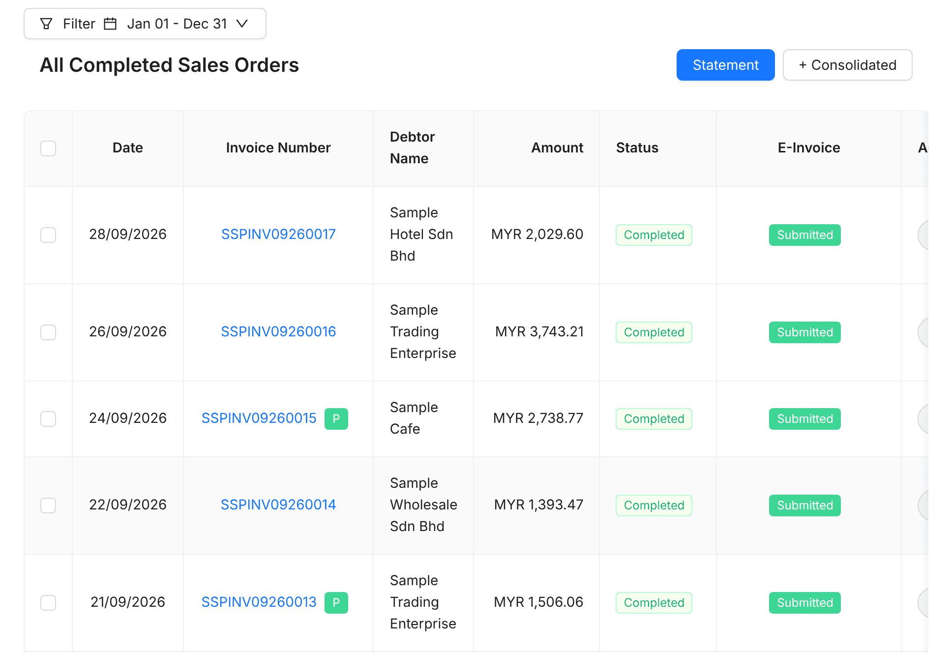The image size is (952, 653).
Task: Click Submitted tag in 21/09/2026 row
Action: tap(805, 602)
